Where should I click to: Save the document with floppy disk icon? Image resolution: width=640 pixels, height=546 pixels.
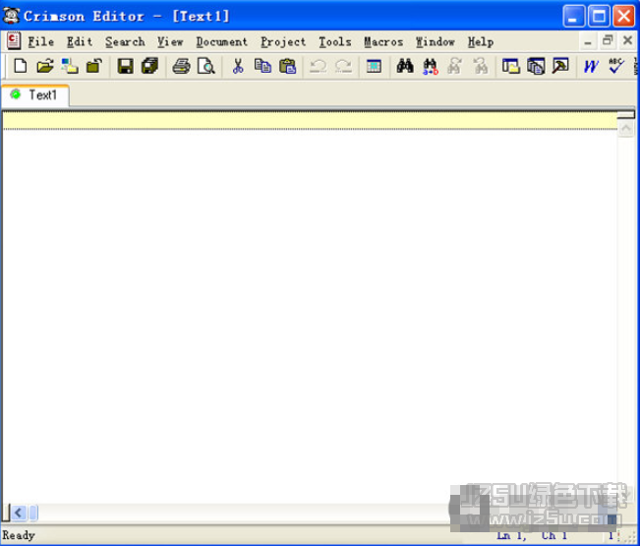(125, 66)
